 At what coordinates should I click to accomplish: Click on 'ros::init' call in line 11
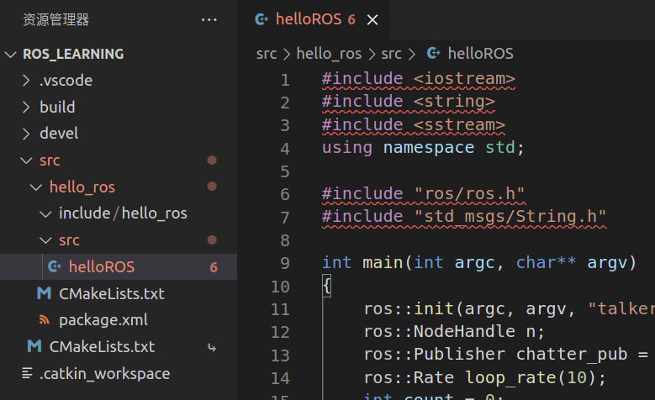(x=409, y=309)
